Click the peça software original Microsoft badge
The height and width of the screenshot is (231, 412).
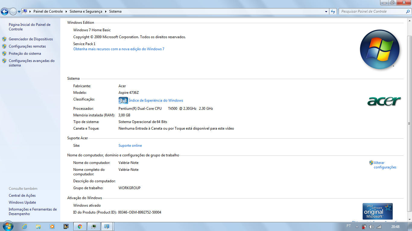378,211
